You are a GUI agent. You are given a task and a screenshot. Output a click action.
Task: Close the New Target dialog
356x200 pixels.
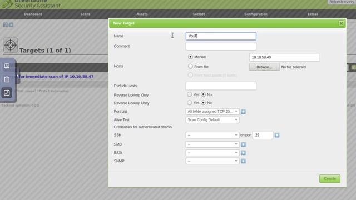pos(341,23)
